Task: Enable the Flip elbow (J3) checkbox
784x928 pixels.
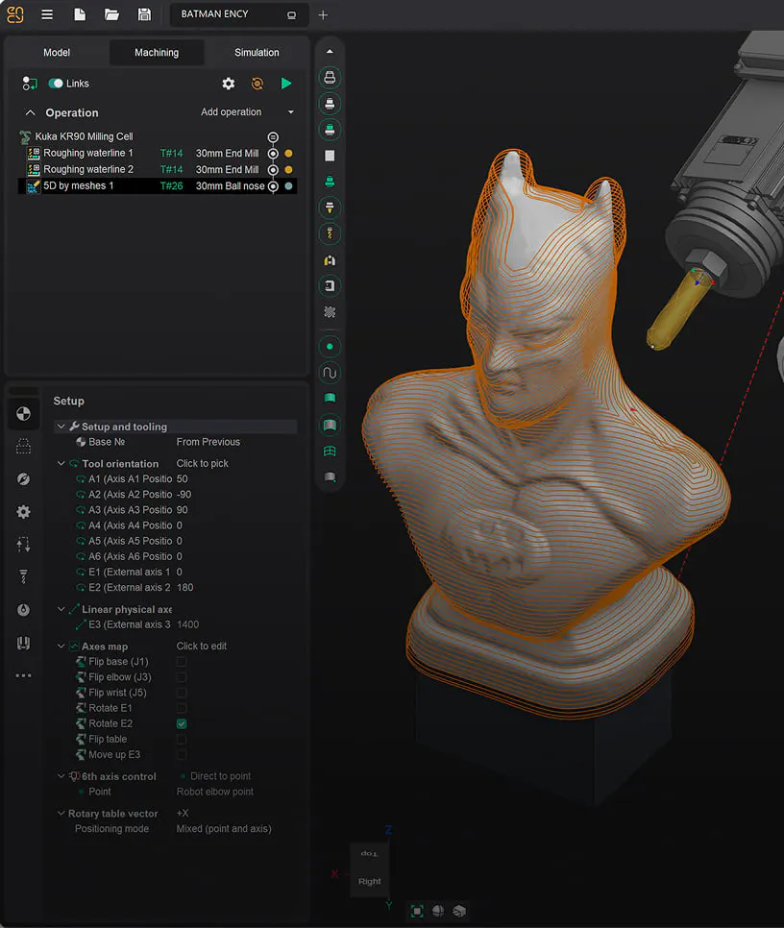Action: 182,677
